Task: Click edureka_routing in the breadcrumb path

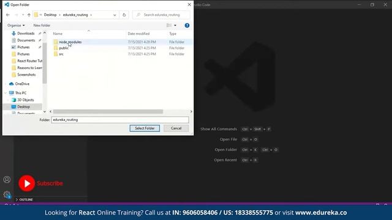Action: click(x=75, y=15)
